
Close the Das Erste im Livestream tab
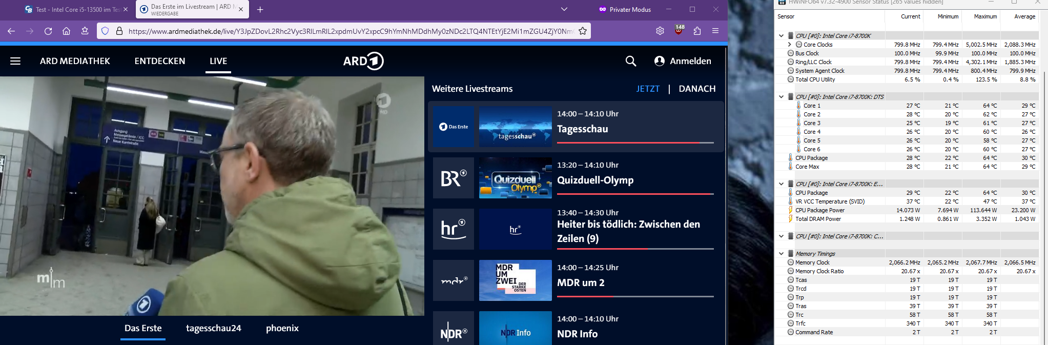coord(241,9)
